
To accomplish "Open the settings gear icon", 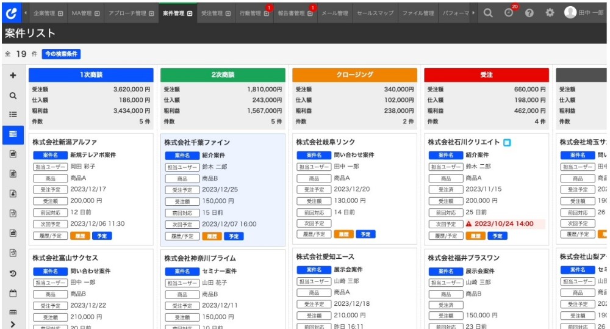I will pos(550,13).
